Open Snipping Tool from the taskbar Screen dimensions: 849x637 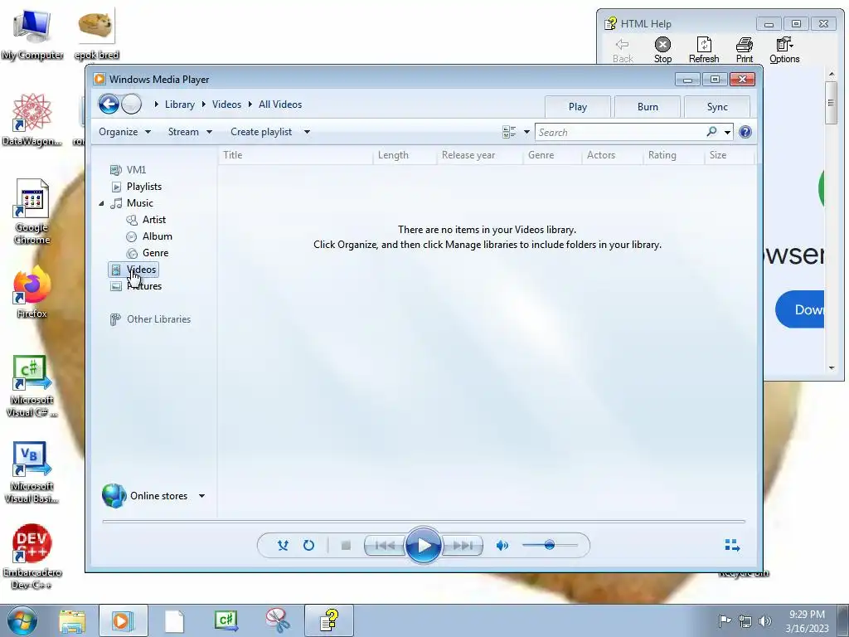pos(277,620)
